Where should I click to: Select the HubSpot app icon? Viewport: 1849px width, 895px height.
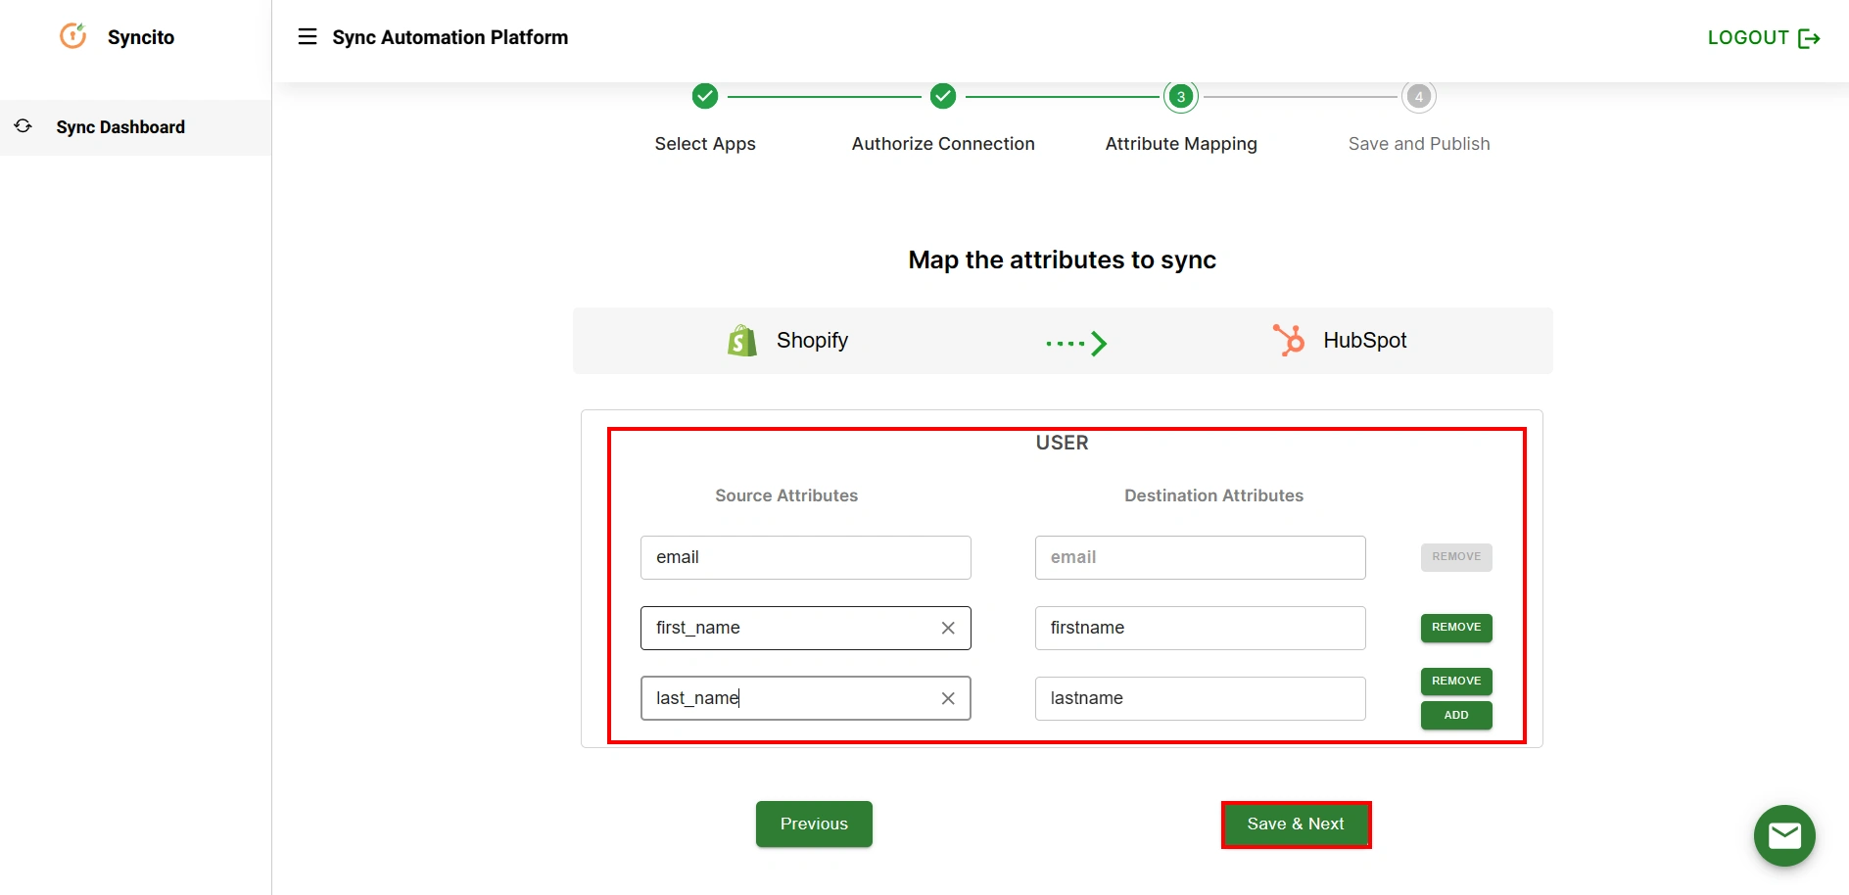coord(1289,340)
